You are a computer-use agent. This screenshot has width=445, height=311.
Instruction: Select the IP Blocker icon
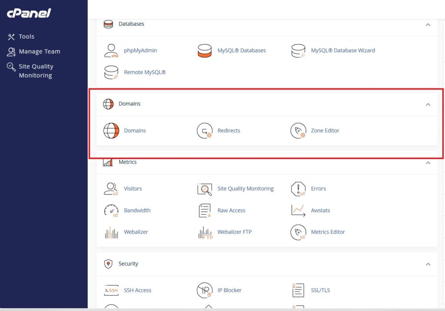coord(205,290)
